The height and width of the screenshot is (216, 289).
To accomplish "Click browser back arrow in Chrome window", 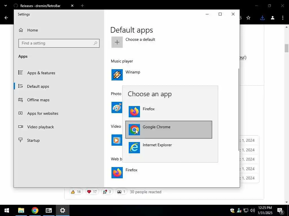I will (x=6, y=18).
